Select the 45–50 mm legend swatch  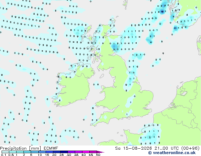(x=93, y=152)
